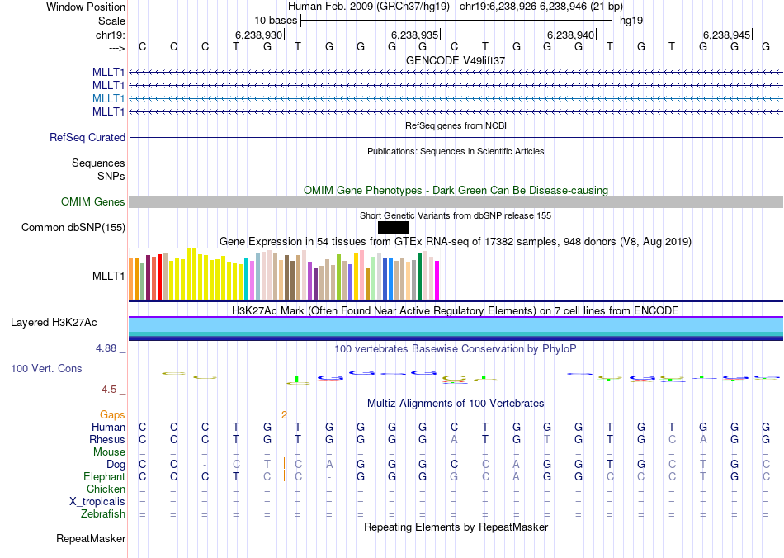Click the RefSeq Curated track label
This screenshot has height=558, width=784.
pyautogui.click(x=87, y=138)
